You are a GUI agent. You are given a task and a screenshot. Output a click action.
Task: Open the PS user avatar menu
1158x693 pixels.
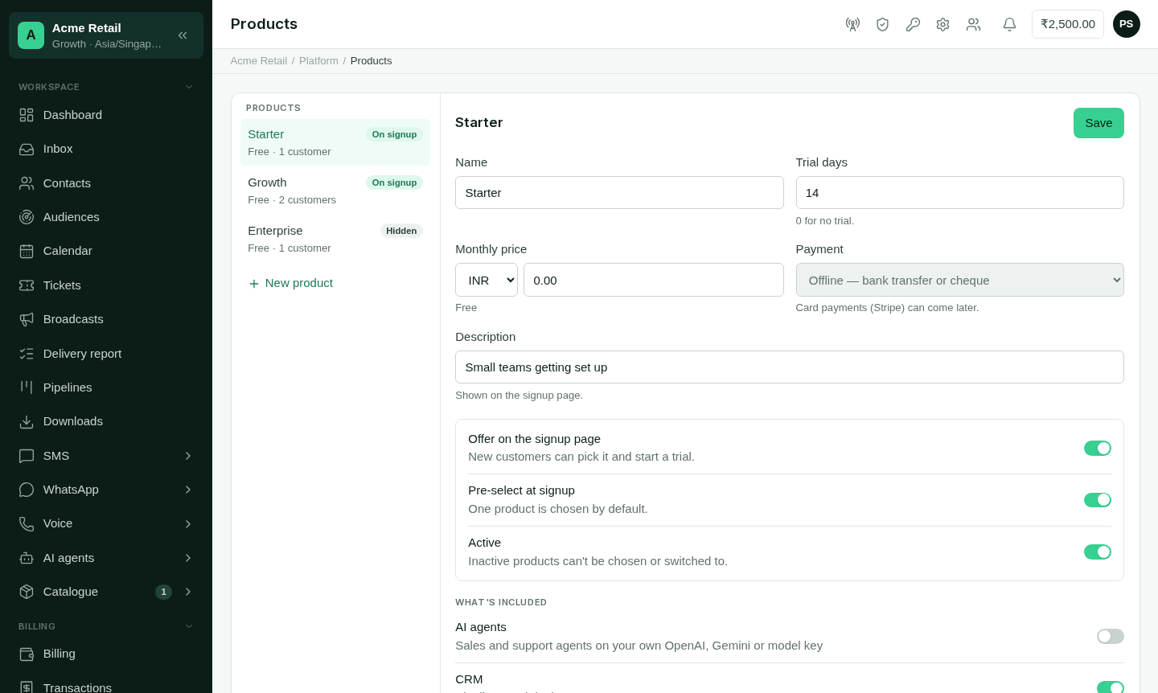(1126, 24)
